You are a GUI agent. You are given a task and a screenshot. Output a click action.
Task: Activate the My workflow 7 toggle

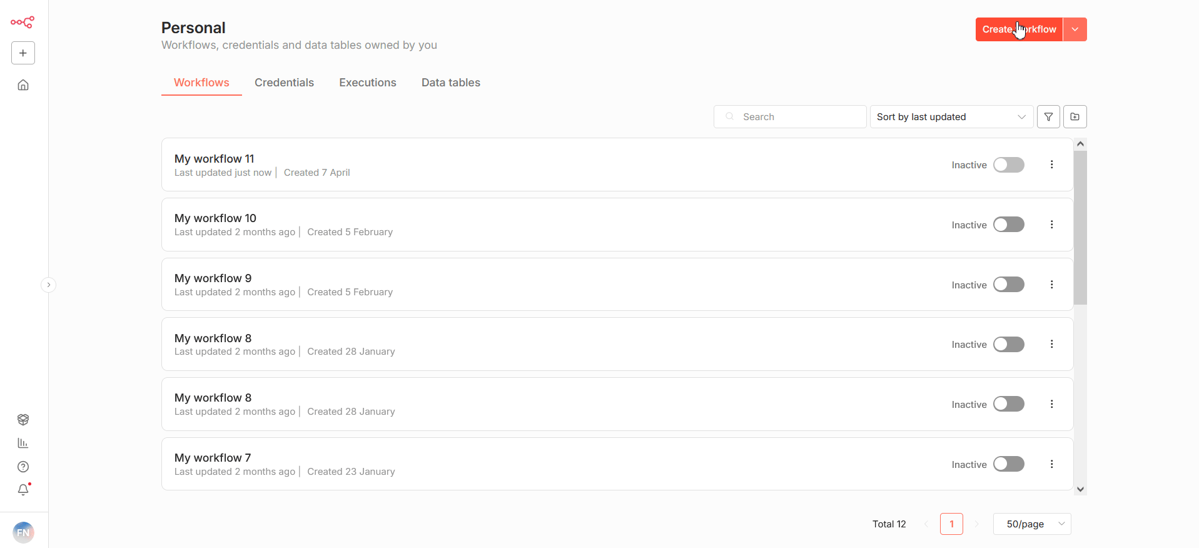click(1009, 464)
